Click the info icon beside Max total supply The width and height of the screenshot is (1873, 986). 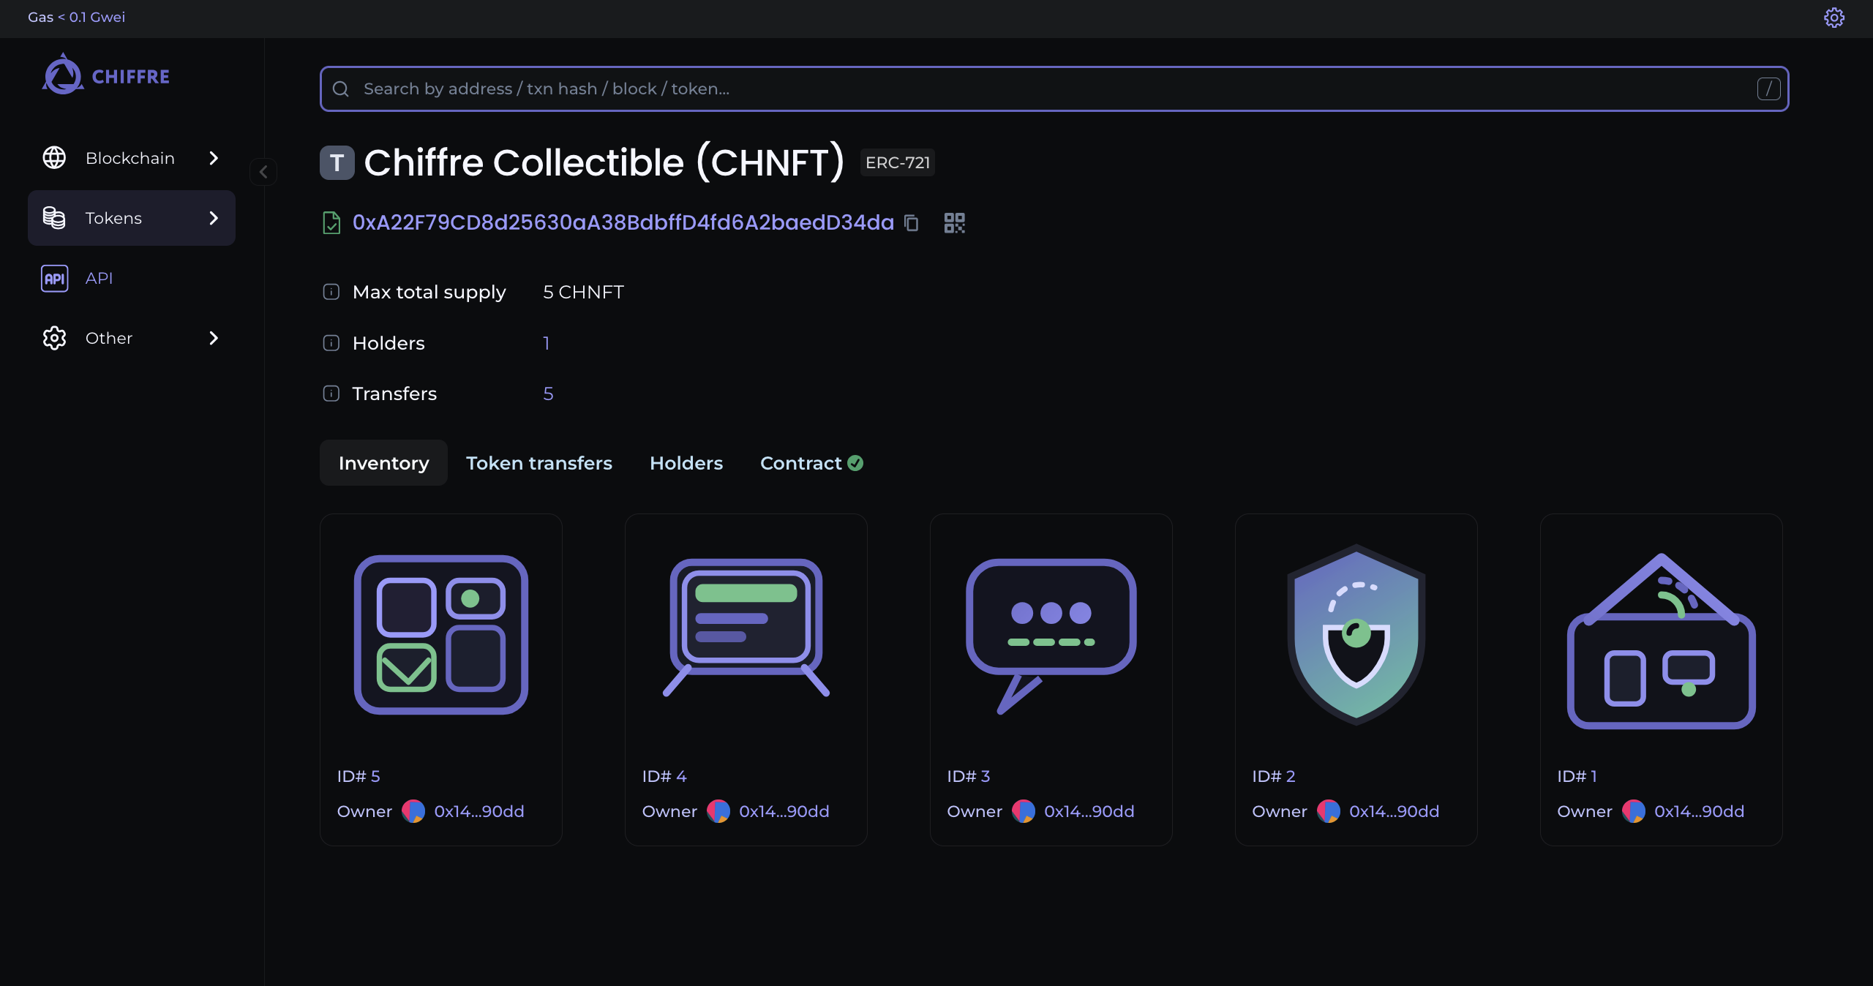(331, 292)
